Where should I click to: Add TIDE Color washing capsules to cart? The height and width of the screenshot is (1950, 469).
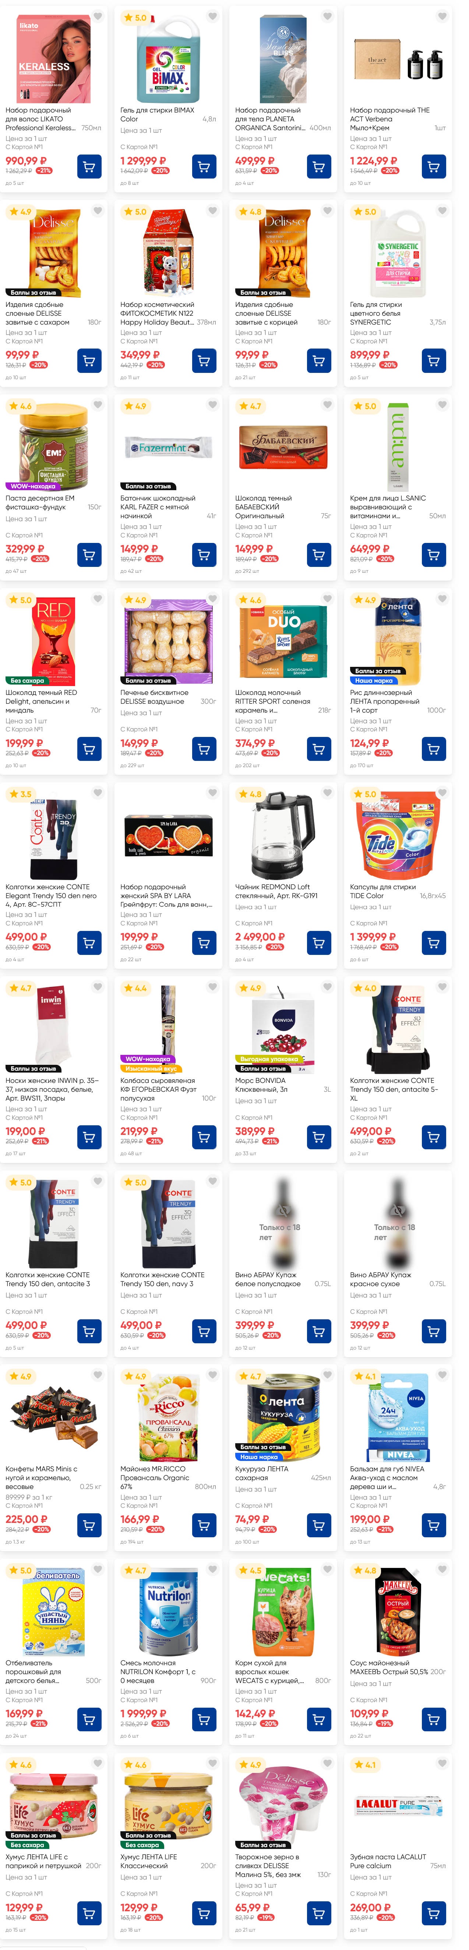coord(434,942)
